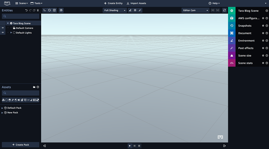
Task: Open the Scene menu
Action: (22, 3)
